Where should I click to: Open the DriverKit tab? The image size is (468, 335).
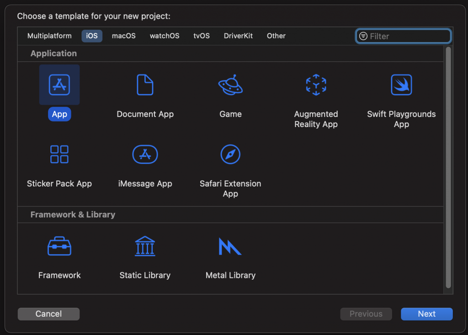click(238, 36)
